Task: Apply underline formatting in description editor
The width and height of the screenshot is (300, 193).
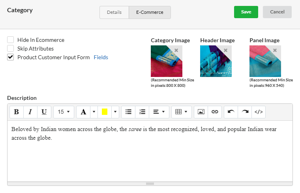Action: pyautogui.click(x=44, y=112)
